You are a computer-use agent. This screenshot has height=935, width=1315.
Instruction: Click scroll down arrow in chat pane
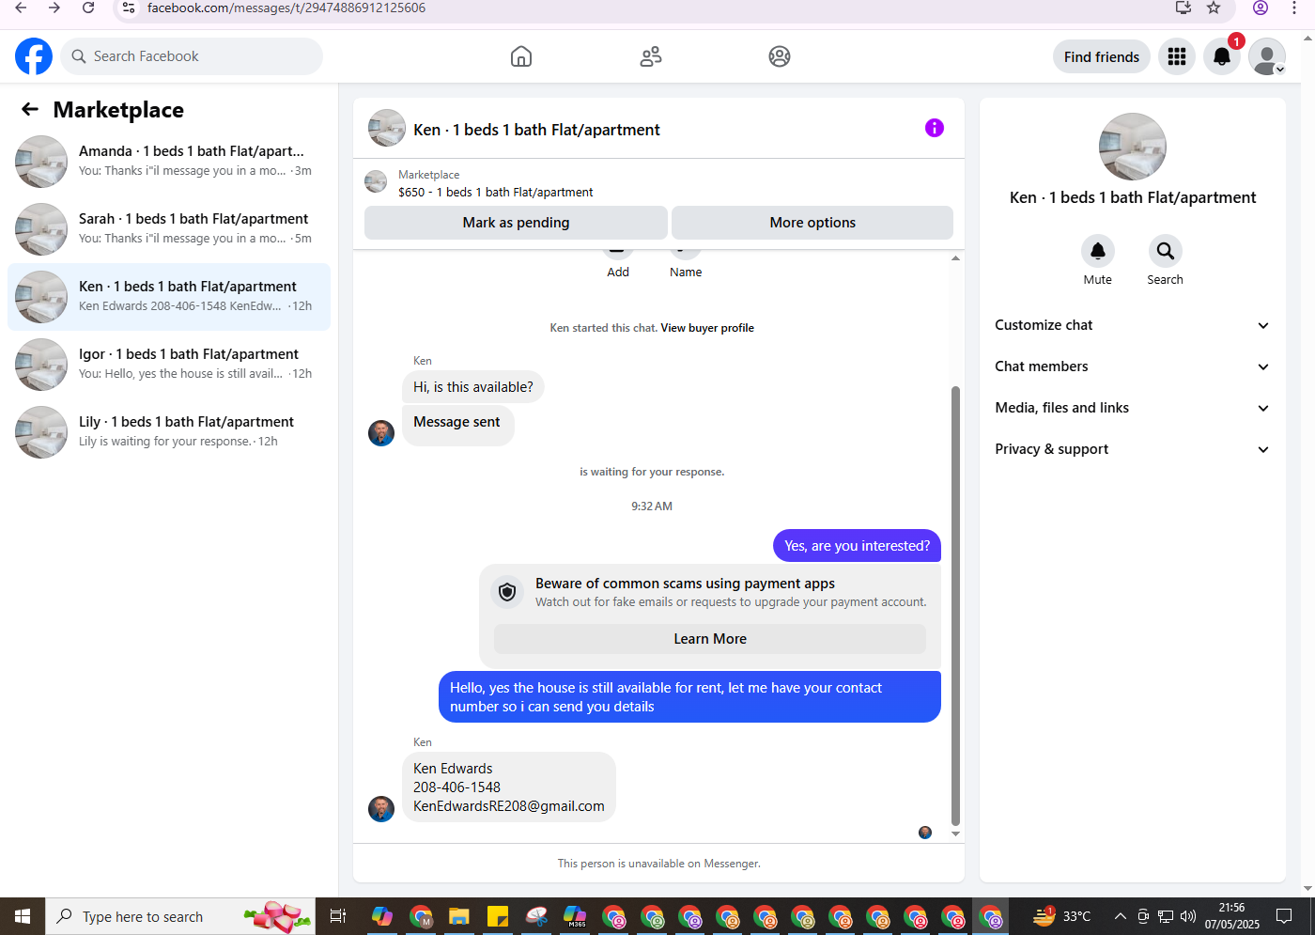(955, 834)
